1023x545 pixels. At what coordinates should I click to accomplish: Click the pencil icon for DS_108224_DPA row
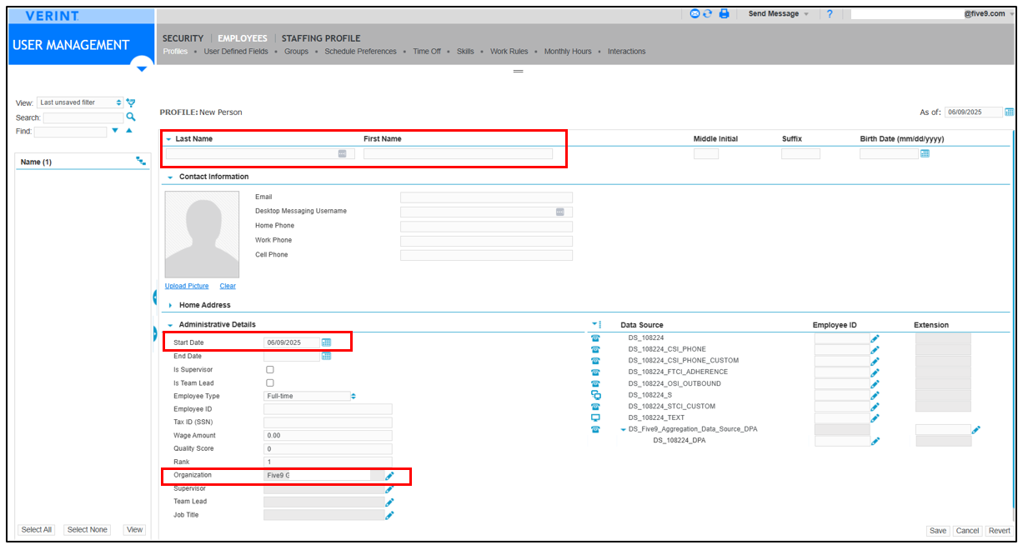coord(875,442)
